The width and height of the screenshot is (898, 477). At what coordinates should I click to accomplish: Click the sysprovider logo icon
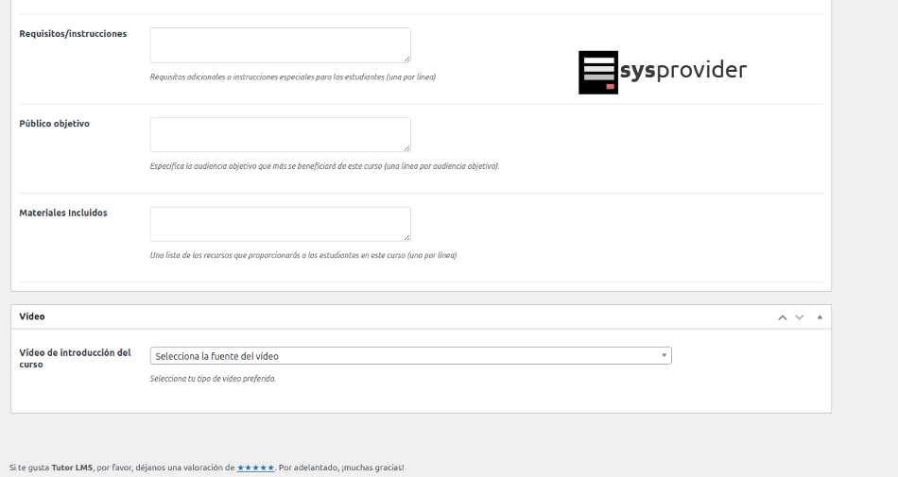click(597, 73)
